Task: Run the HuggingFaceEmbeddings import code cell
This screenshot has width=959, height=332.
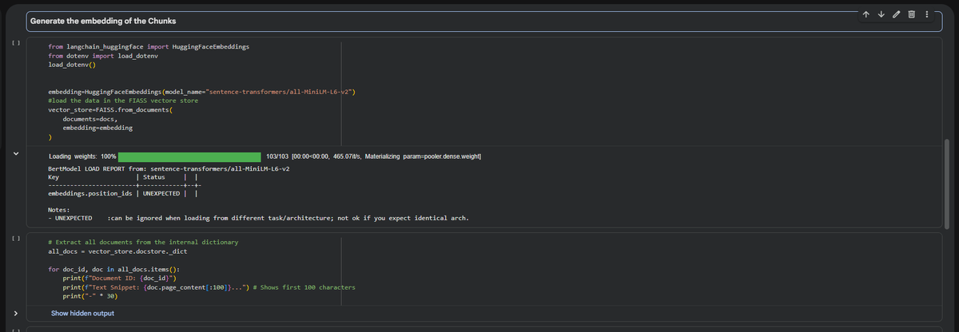Action: (16, 45)
